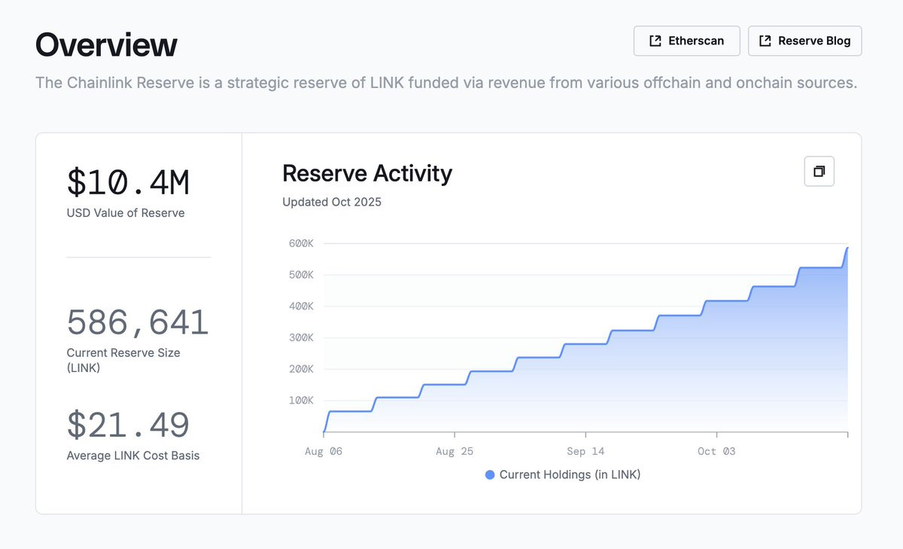Click the 600K y-axis label
903x549 pixels.
coord(301,243)
